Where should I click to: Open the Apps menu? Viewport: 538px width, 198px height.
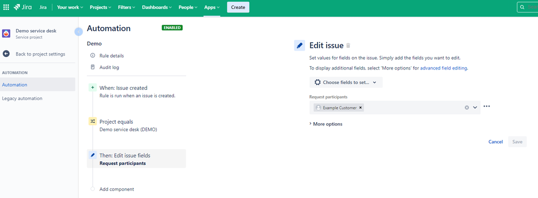click(212, 7)
